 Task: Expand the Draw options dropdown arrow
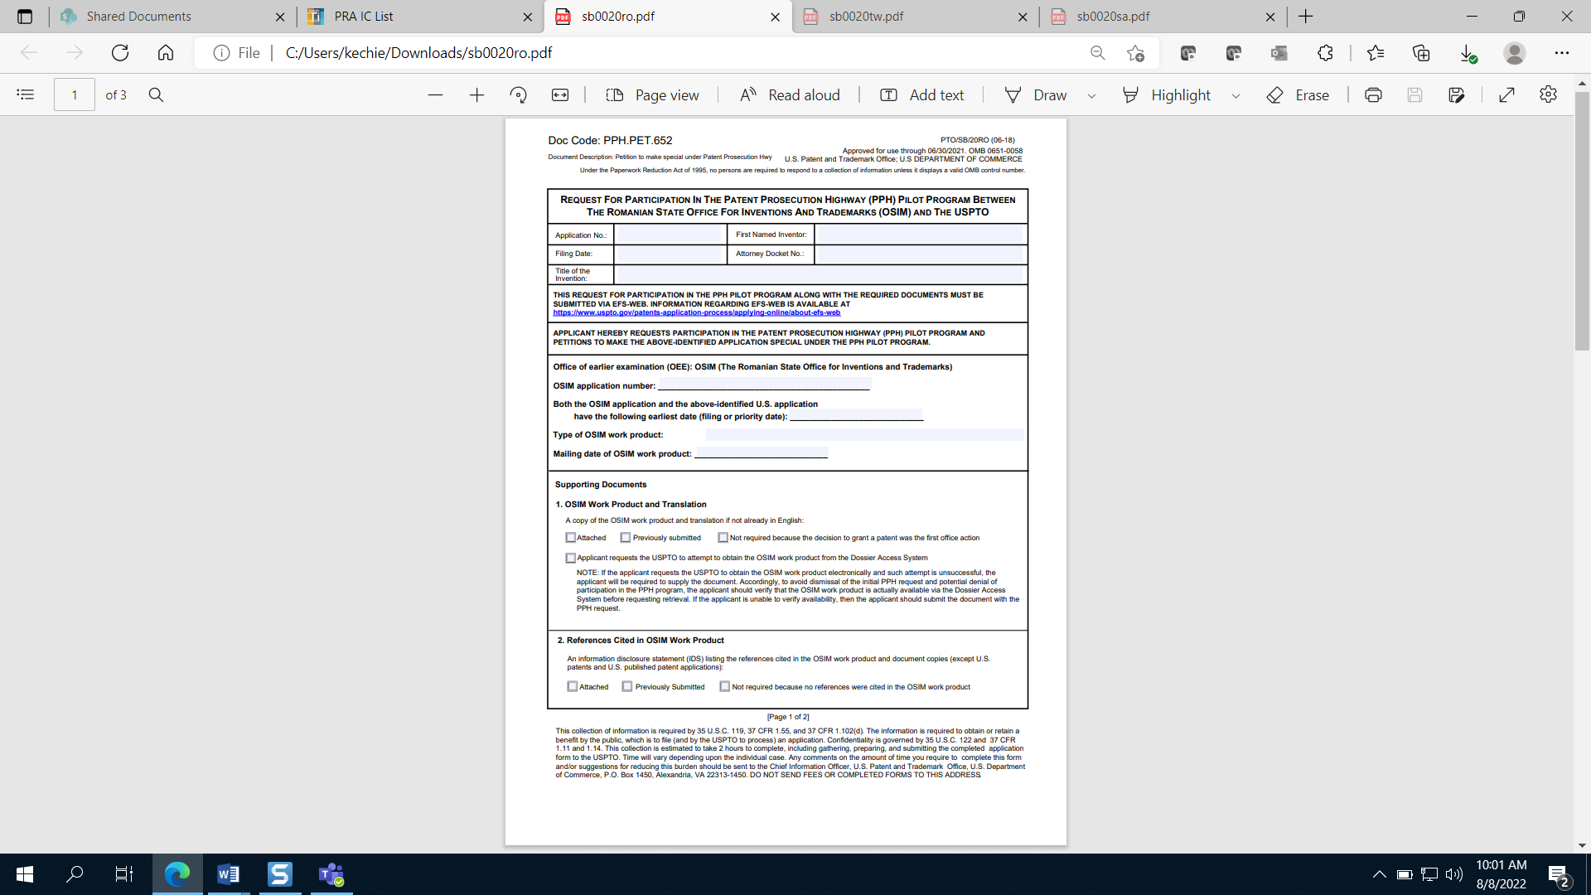pyautogui.click(x=1091, y=96)
